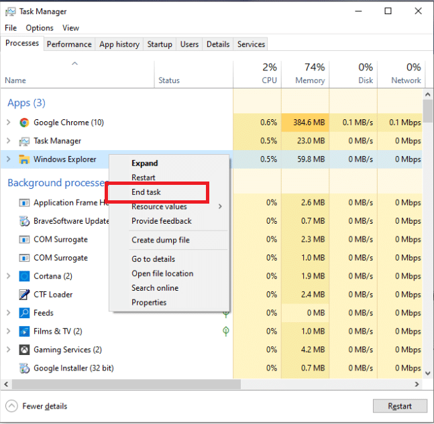Click the Feeds search icon

(x=24, y=313)
